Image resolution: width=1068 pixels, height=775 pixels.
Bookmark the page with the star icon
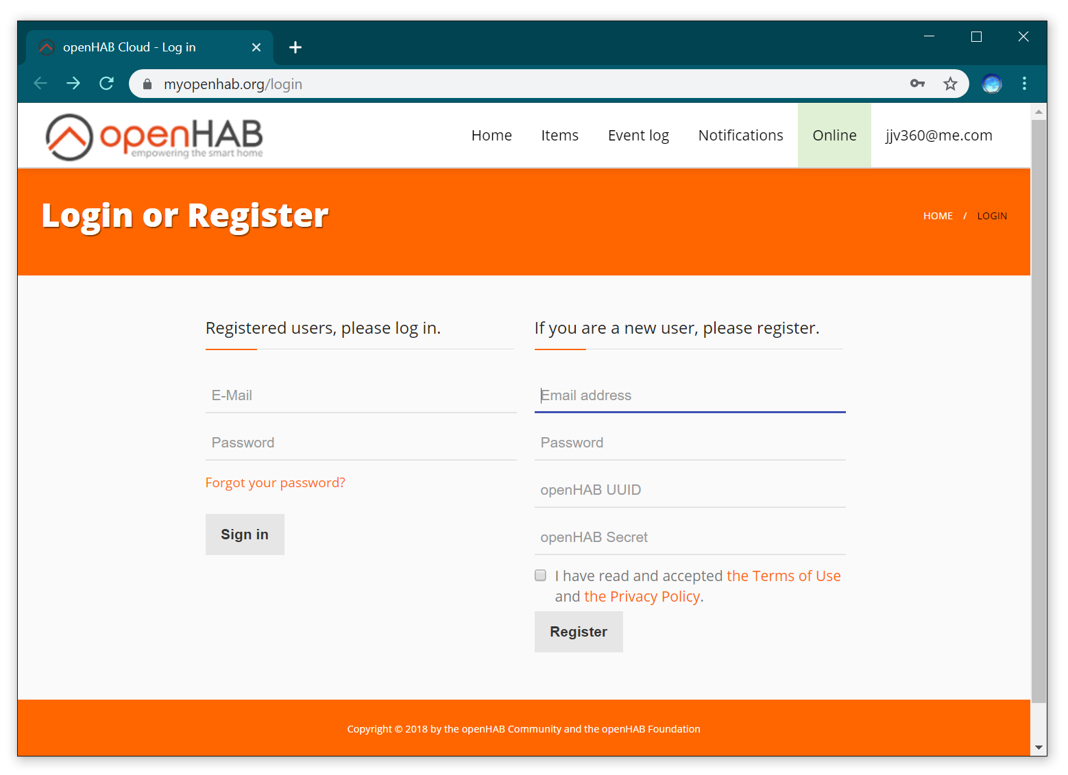pyautogui.click(x=950, y=84)
